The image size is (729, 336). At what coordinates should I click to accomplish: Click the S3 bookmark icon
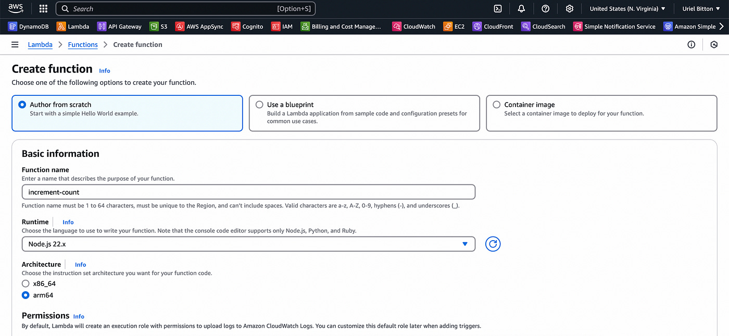click(154, 27)
